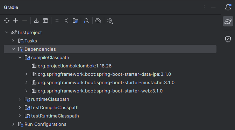Click testCompileClasspath folder icon
This screenshot has height=130, width=235.
pyautogui.click(x=27, y=107)
